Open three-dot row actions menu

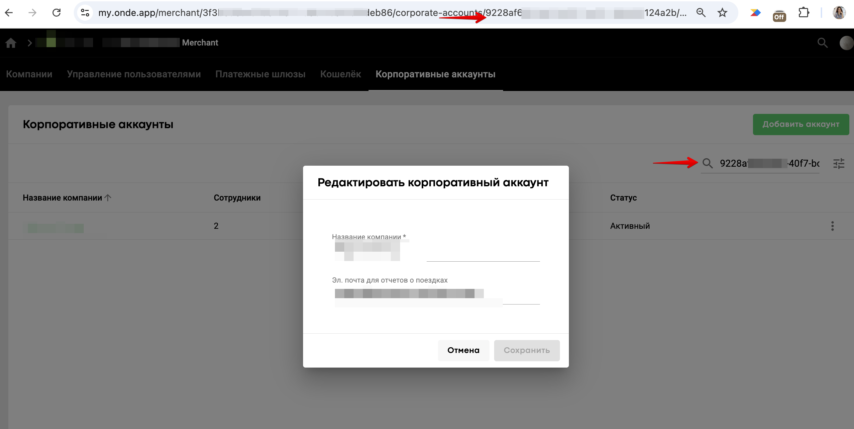click(832, 226)
